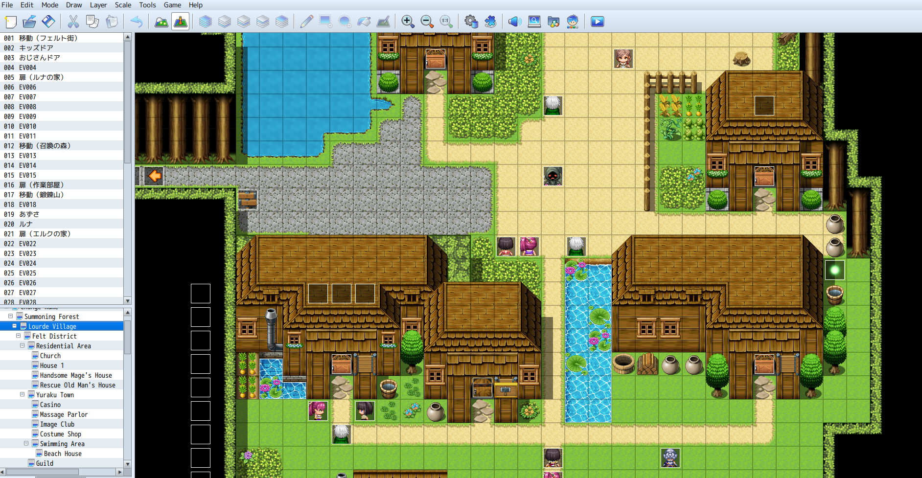This screenshot has width=922, height=478.
Task: Select the Automatic layer button
Action: [206, 22]
